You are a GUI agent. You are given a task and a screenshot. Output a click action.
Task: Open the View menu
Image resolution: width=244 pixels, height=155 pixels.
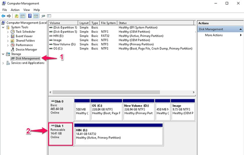pos(27,10)
